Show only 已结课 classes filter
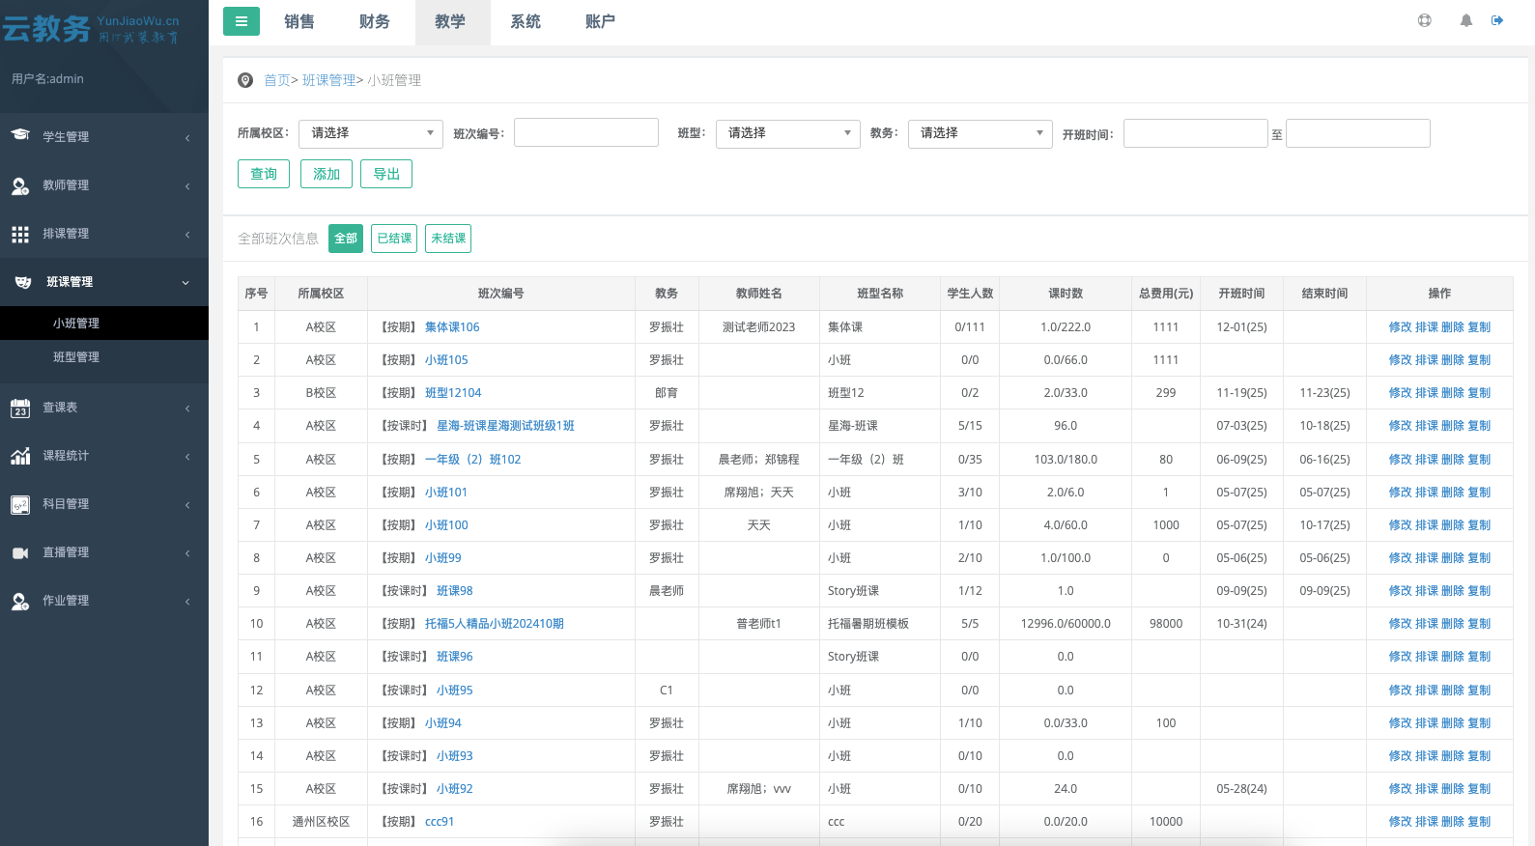The height and width of the screenshot is (846, 1535). tap(394, 239)
